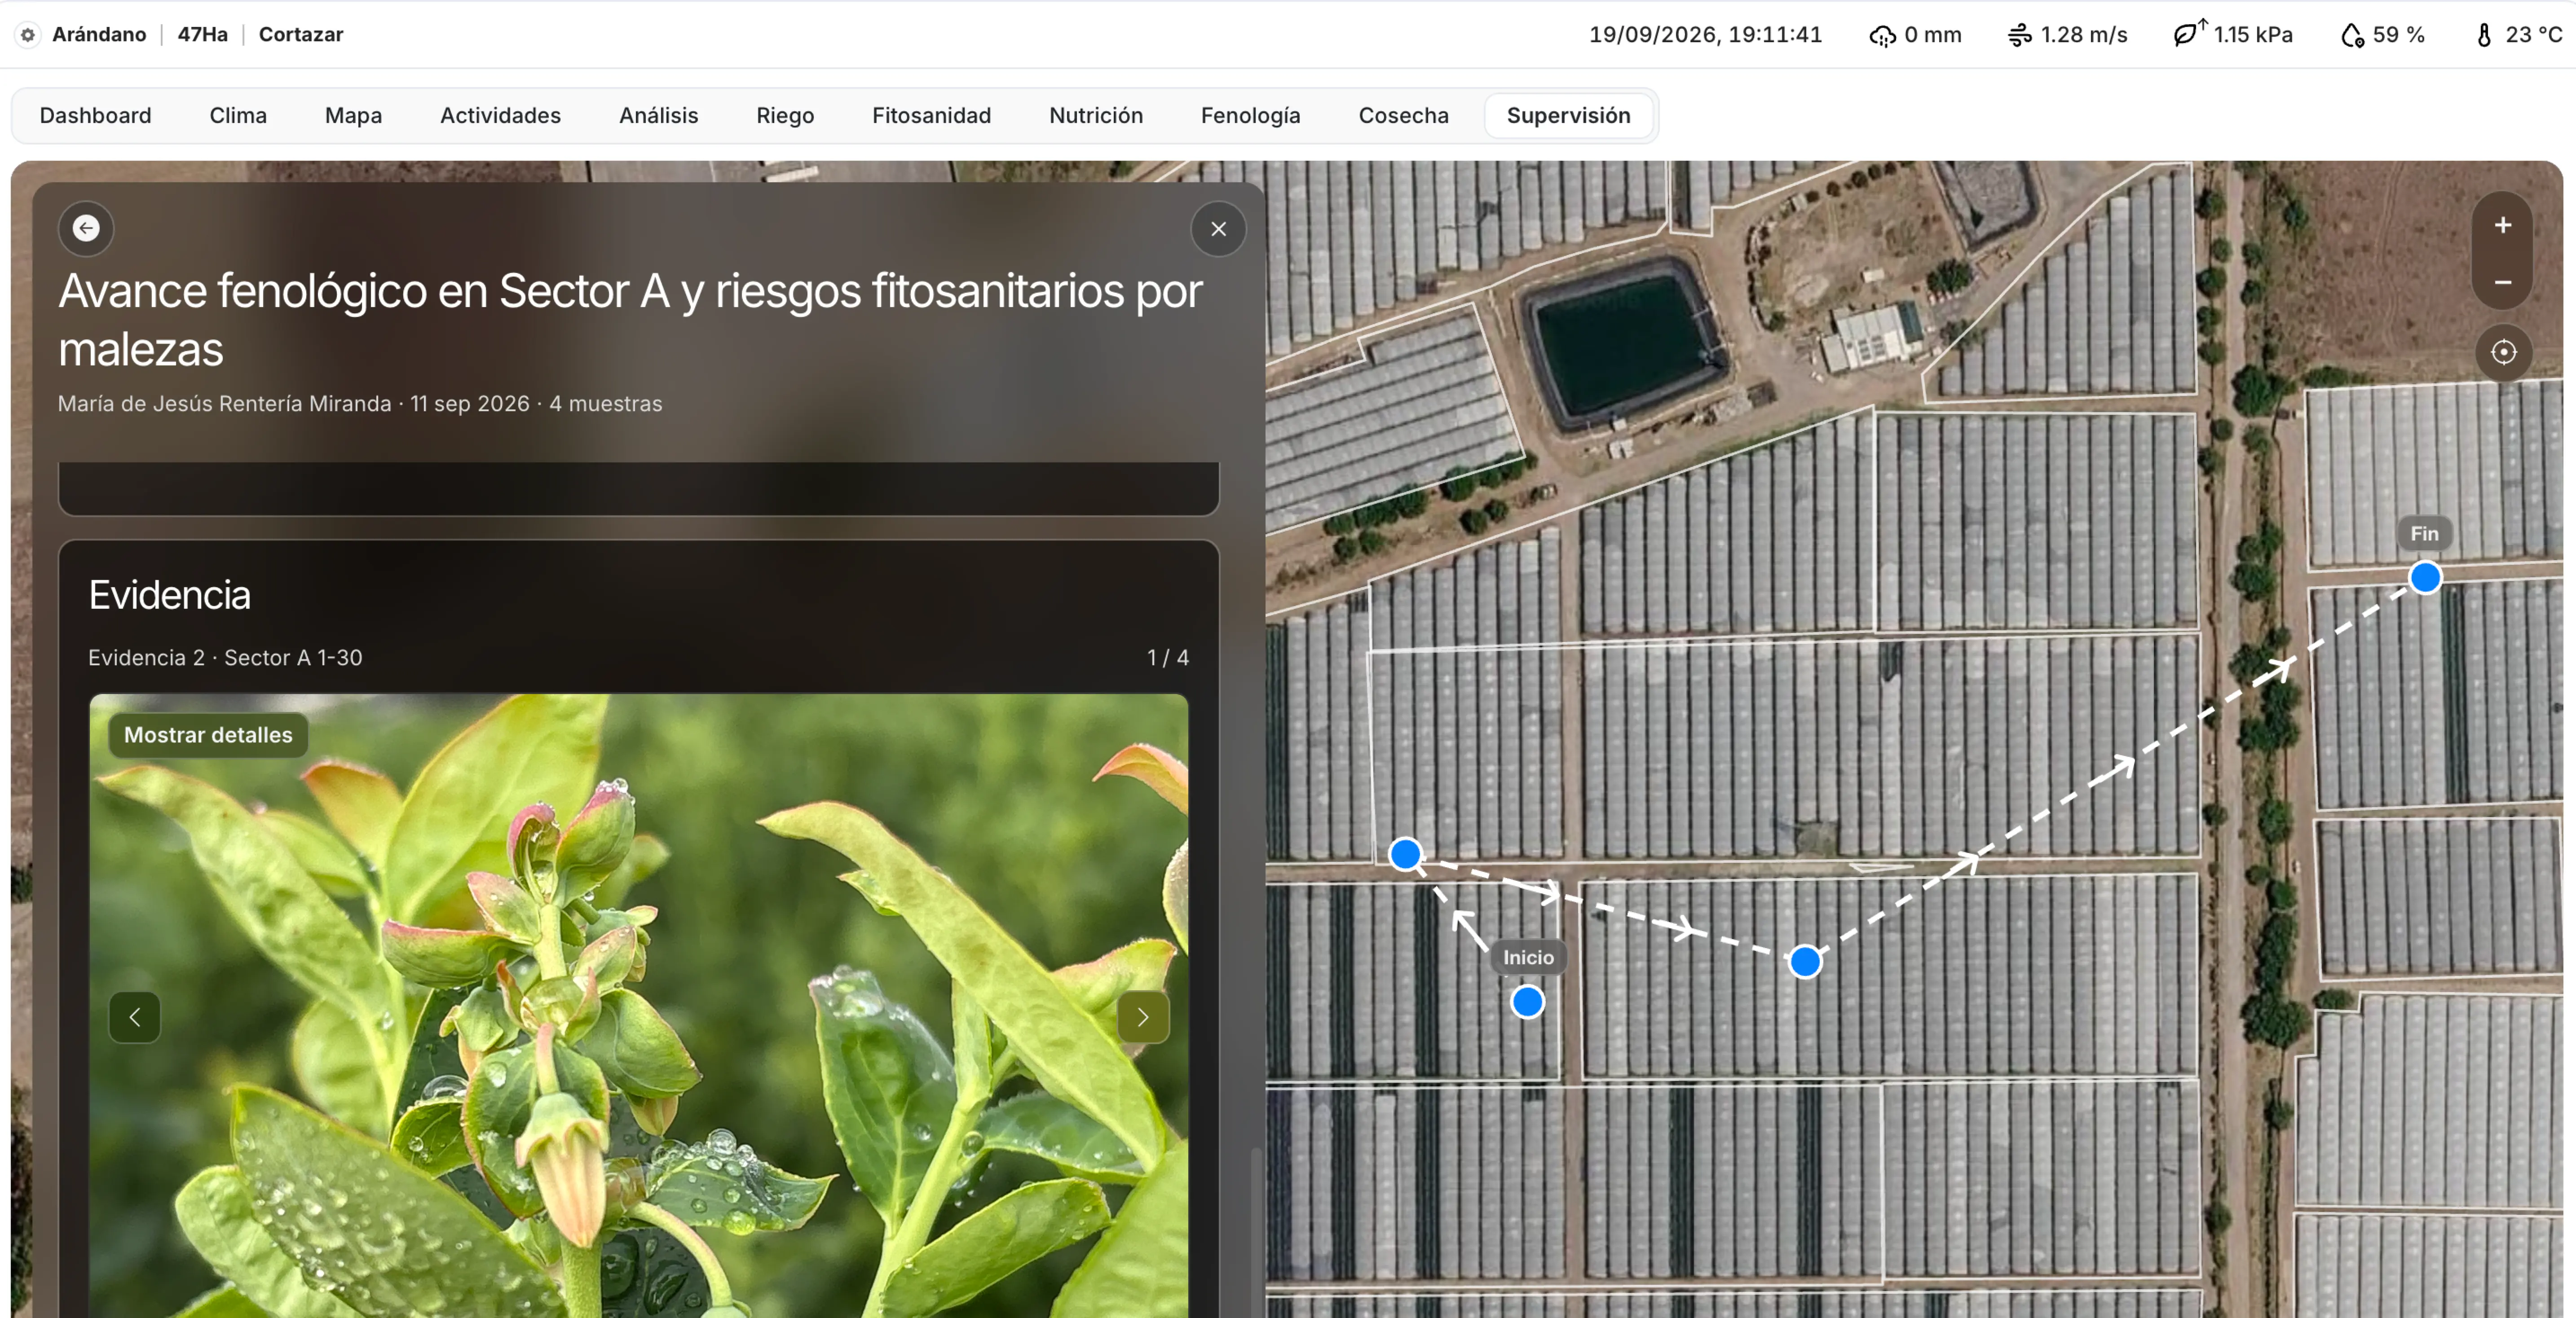This screenshot has height=1318, width=2576.
Task: Click the 59 % humidity value
Action: 2398,35
